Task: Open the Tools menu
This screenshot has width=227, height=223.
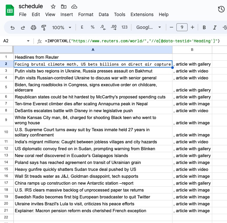Action: pos(120,14)
